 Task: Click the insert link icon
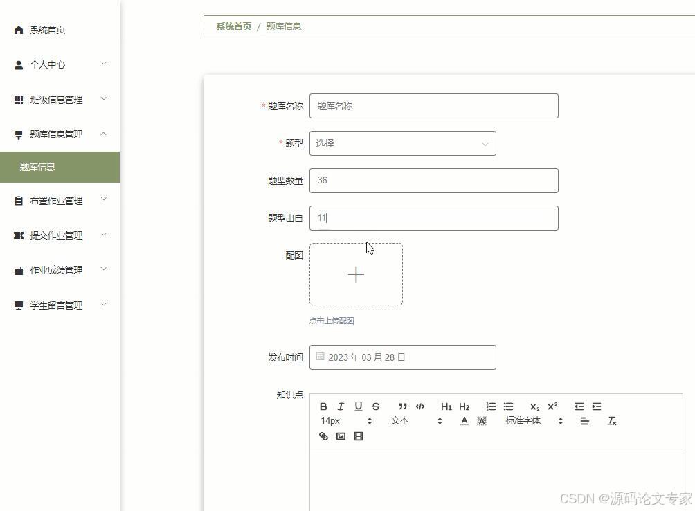323,436
